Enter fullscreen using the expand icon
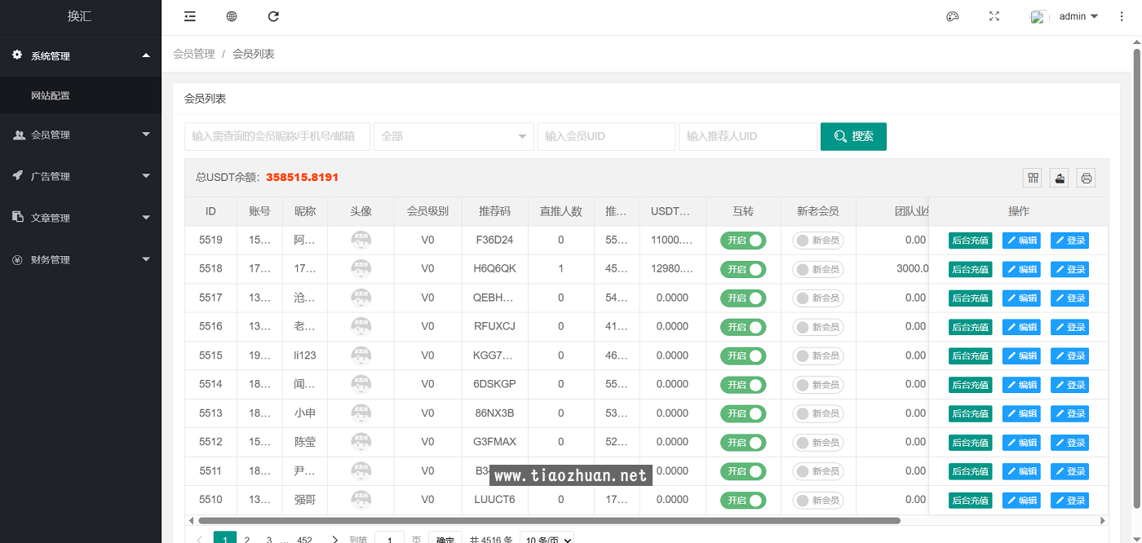Screen dimensions: 1142x543 (994, 16)
